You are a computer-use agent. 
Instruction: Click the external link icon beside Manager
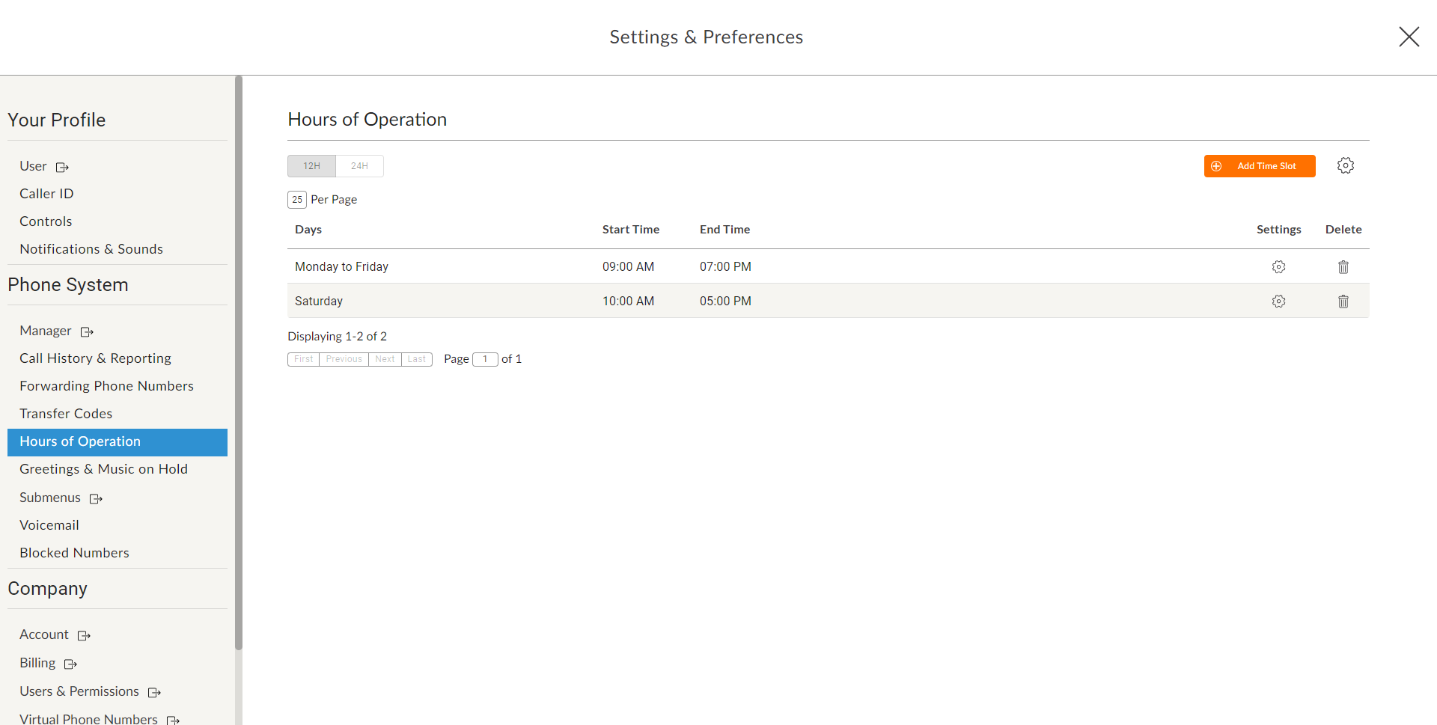87,331
